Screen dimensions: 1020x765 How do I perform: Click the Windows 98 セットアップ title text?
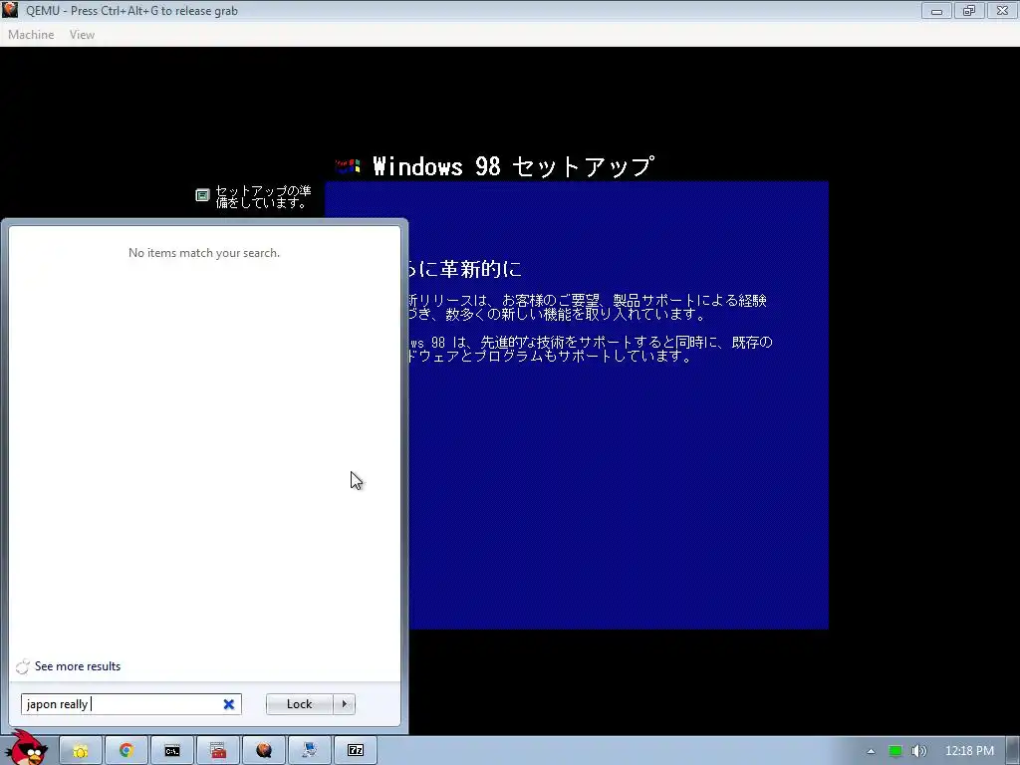point(513,166)
